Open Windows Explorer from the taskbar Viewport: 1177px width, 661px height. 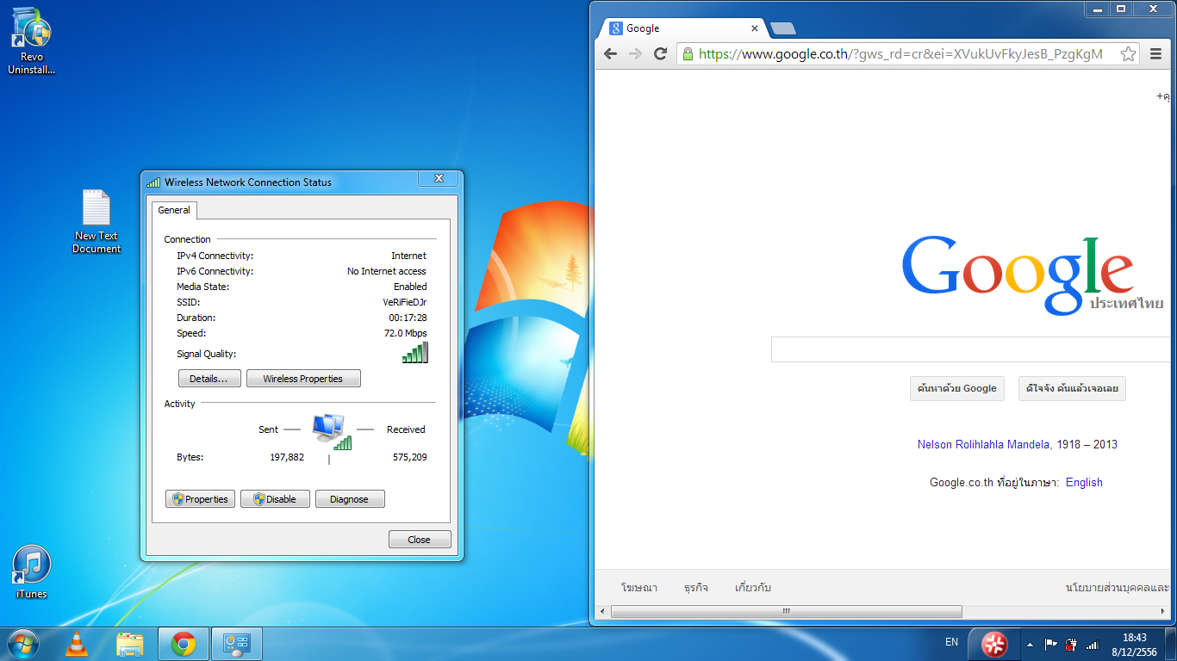pyautogui.click(x=130, y=644)
